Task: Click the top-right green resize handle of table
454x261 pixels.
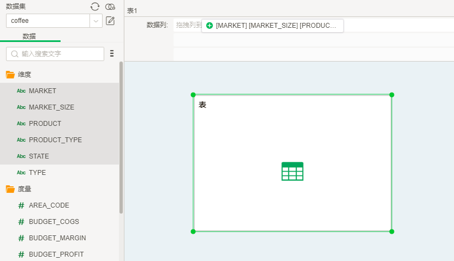Action: pyautogui.click(x=392, y=95)
